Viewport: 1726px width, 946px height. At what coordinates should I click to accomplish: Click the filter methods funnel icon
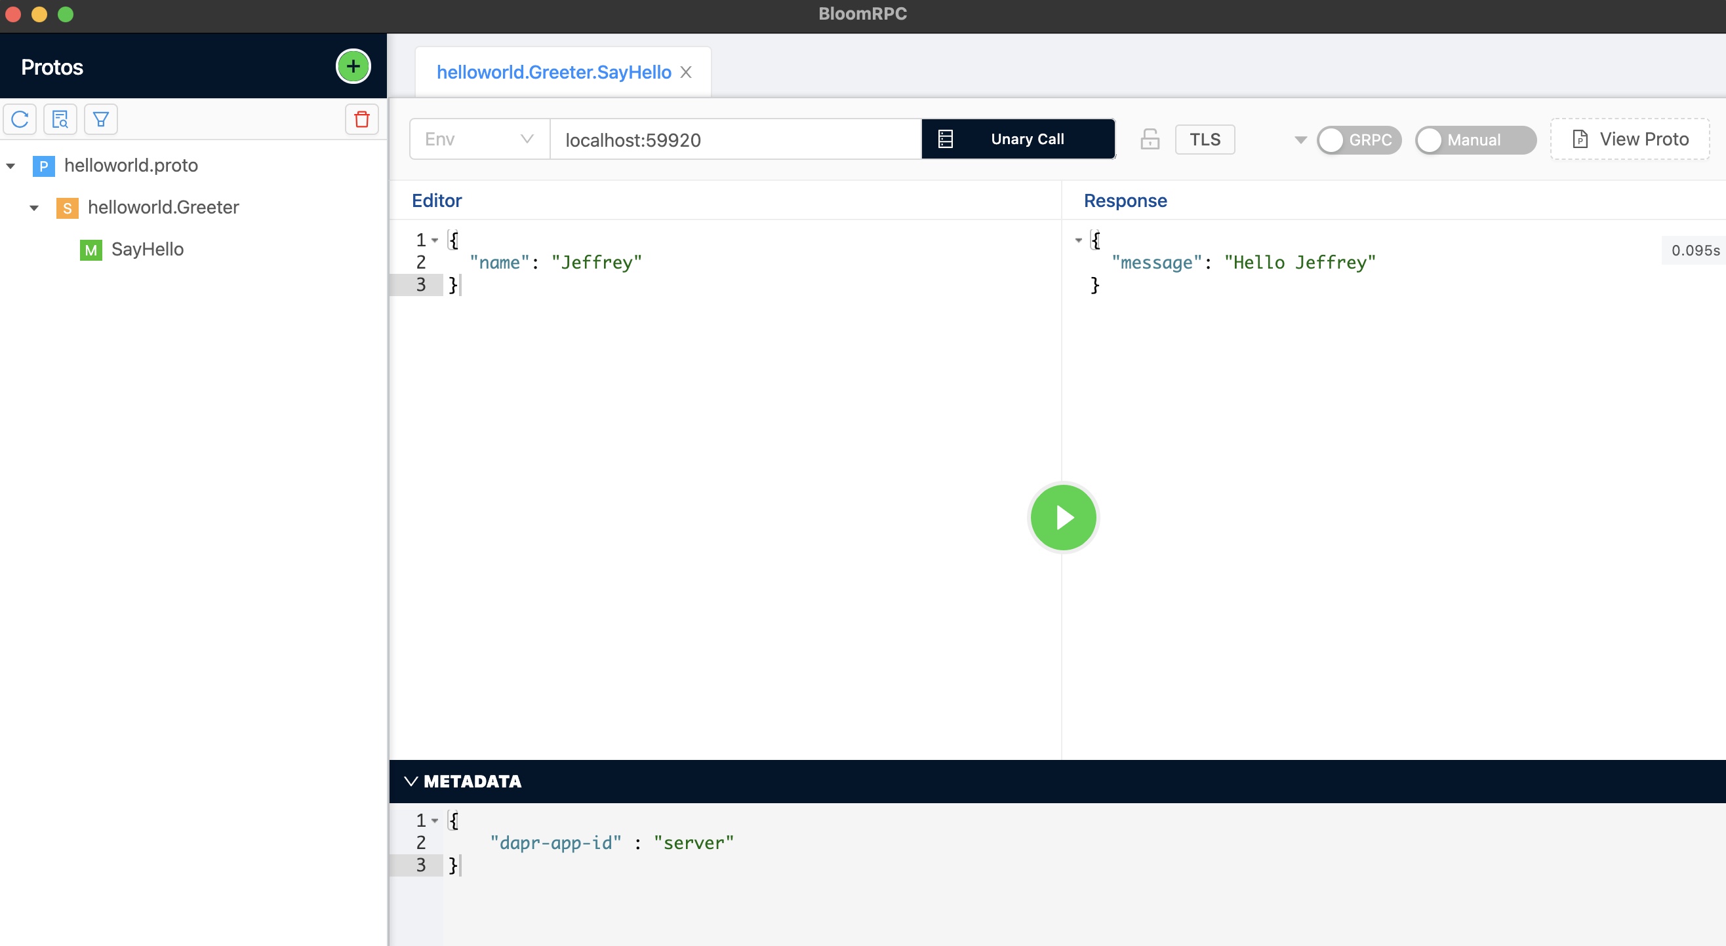(101, 119)
